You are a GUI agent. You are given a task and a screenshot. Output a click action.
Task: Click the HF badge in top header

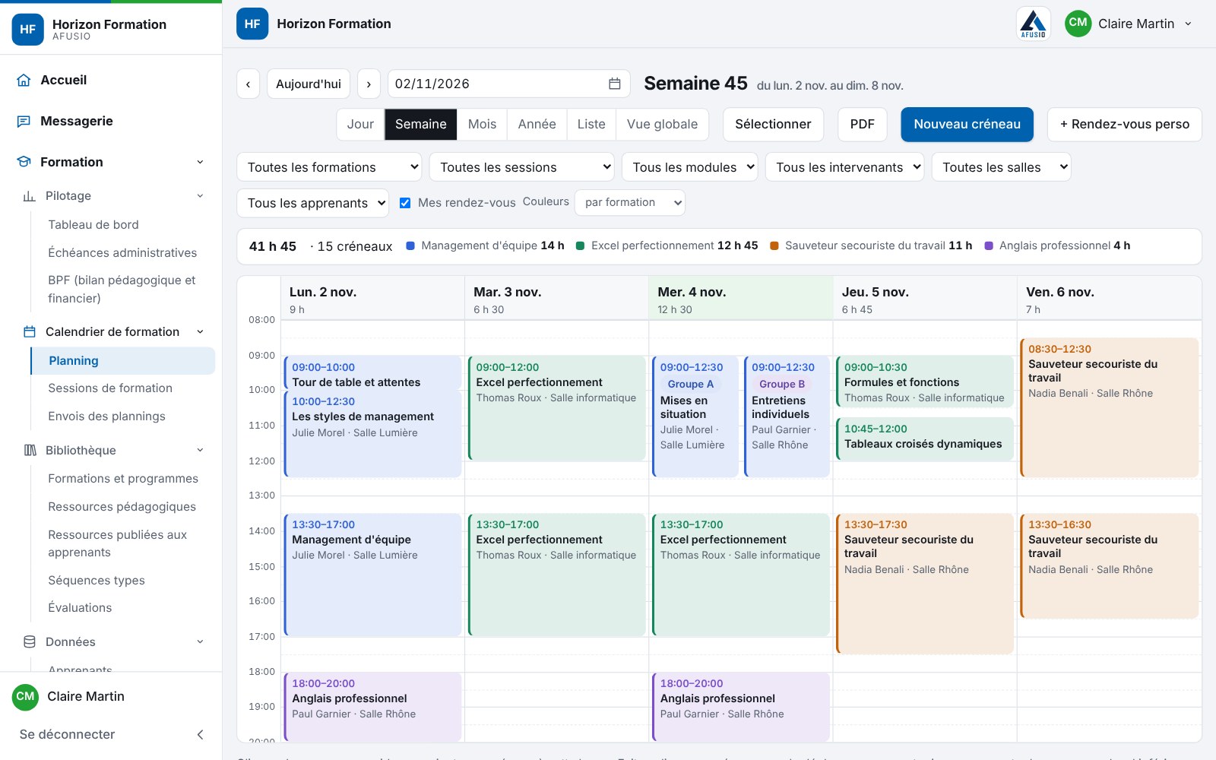[252, 24]
